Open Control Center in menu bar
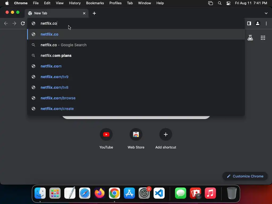Screen dimensions: 272x204 click(x=228, y=3)
